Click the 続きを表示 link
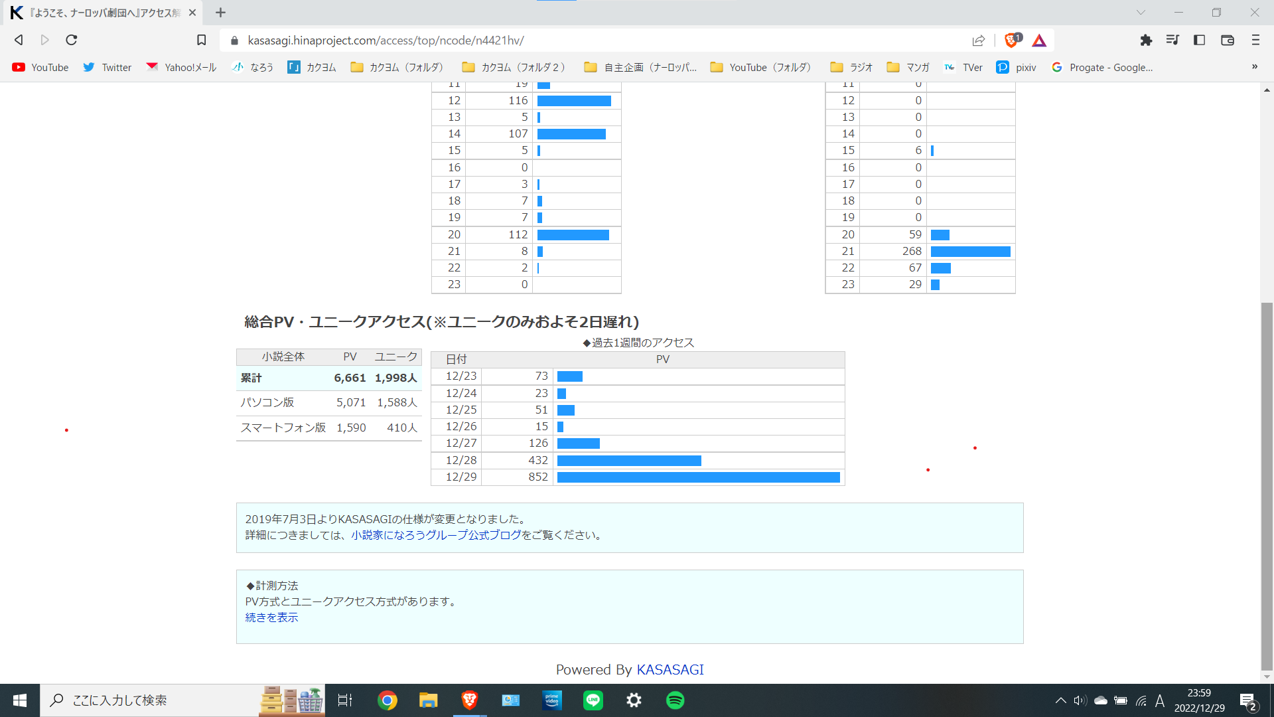 [271, 617]
